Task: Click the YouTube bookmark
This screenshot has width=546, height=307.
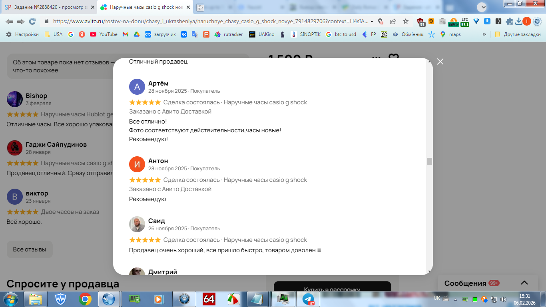Action: [x=104, y=34]
